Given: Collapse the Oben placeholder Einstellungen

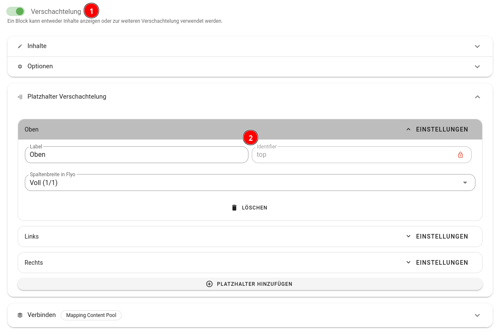Looking at the screenshot, I should pyautogui.click(x=437, y=129).
